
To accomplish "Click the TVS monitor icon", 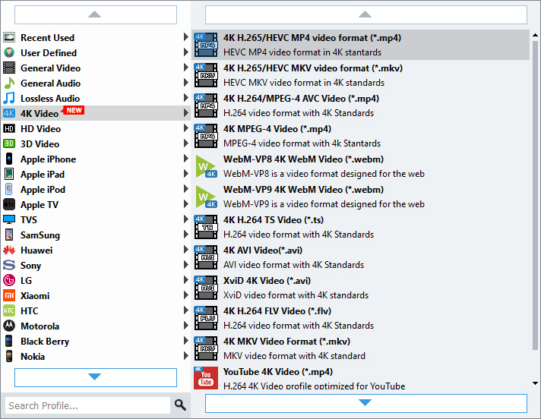I will click(9, 219).
